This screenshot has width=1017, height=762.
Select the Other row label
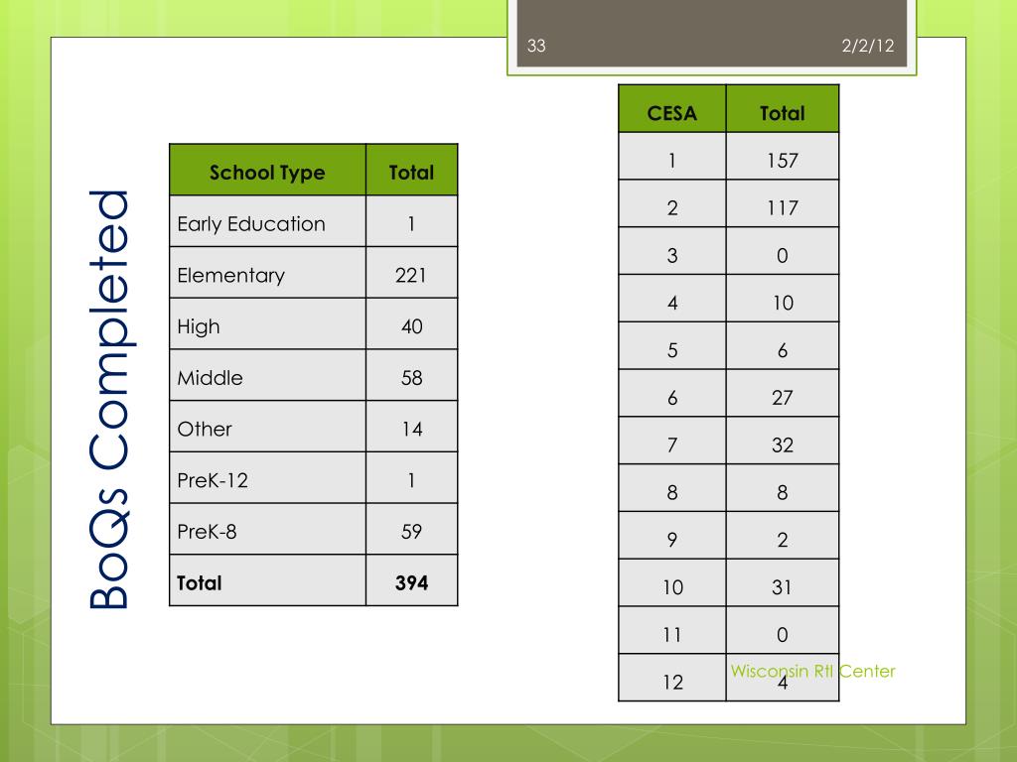tap(205, 429)
